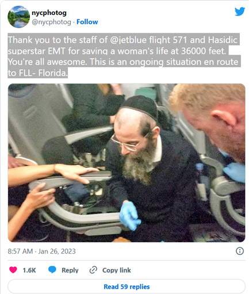
Task: Click the Copy link label
Action: pyautogui.click(x=117, y=270)
